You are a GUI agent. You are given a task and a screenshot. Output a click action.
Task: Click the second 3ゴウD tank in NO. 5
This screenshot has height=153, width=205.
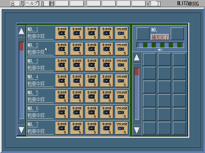pos(77,97)
